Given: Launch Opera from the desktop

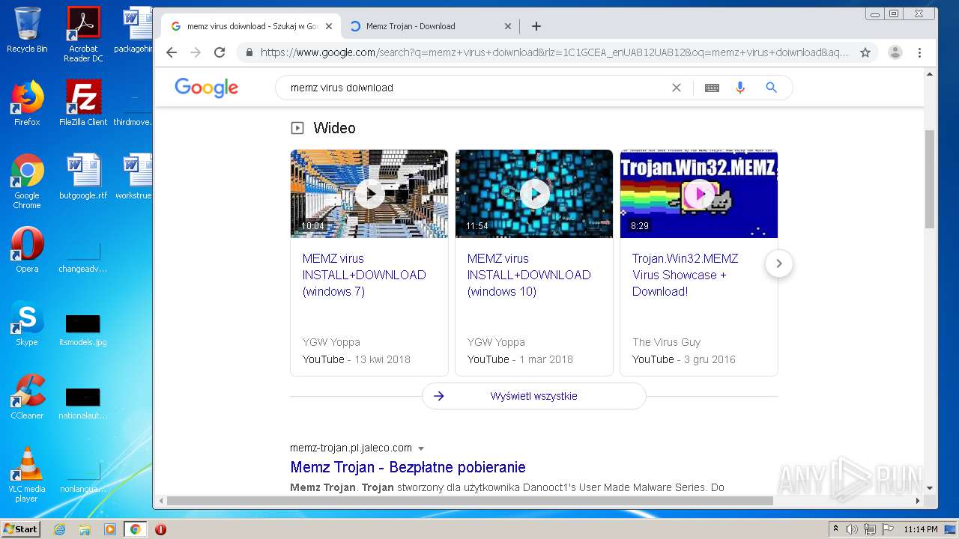Looking at the screenshot, I should coord(27,250).
